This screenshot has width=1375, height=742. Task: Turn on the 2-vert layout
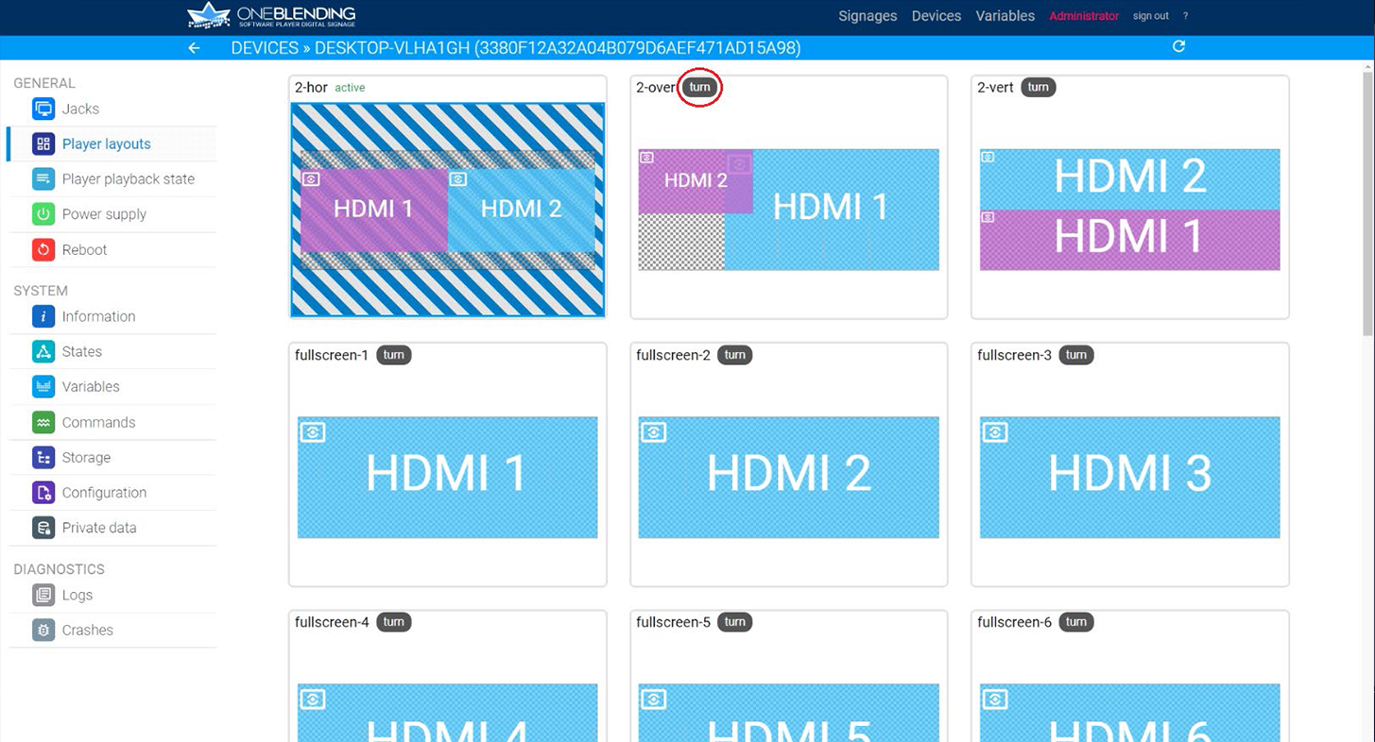(1038, 88)
